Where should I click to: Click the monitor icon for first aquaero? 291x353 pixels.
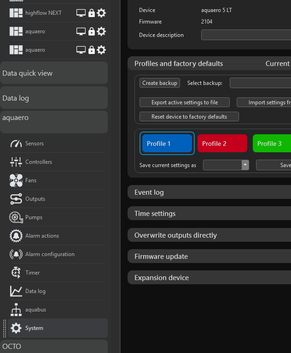pyautogui.click(x=81, y=31)
